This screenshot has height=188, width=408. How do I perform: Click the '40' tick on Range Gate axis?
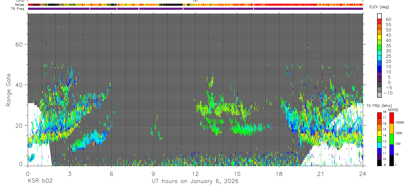click(x=19, y=85)
